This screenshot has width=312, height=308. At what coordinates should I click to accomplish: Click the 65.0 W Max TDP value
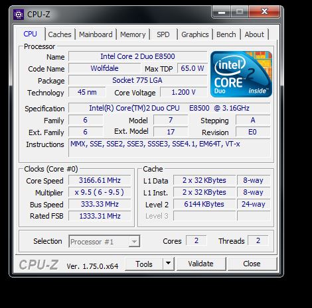point(193,68)
